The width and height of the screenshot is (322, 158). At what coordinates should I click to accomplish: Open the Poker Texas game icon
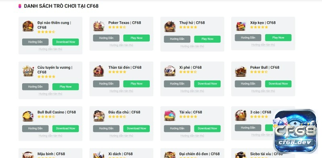pos(99,26)
